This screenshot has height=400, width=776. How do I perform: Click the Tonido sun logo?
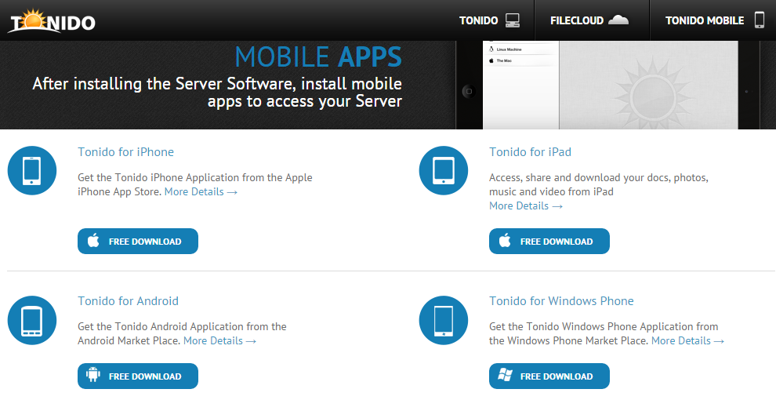[x=52, y=21]
